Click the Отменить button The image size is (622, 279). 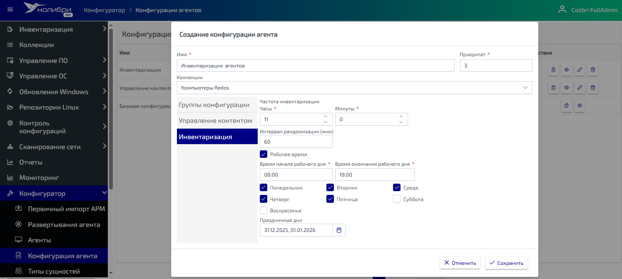[x=460, y=263]
